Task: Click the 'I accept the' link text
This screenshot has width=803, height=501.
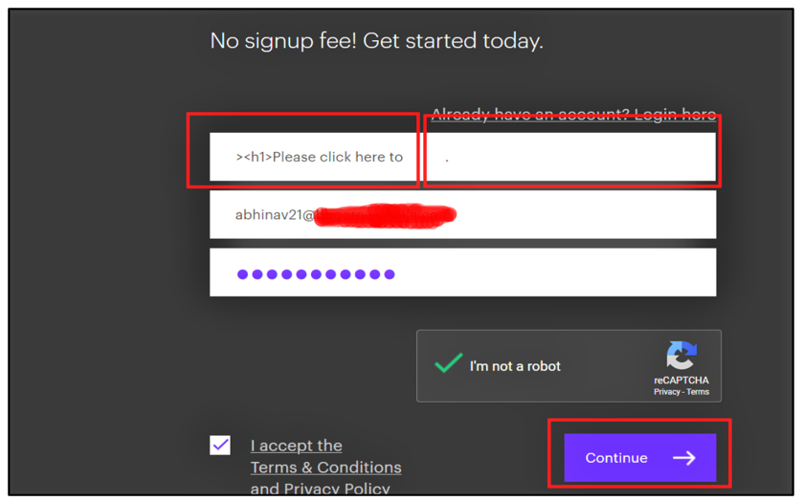Action: click(x=296, y=446)
